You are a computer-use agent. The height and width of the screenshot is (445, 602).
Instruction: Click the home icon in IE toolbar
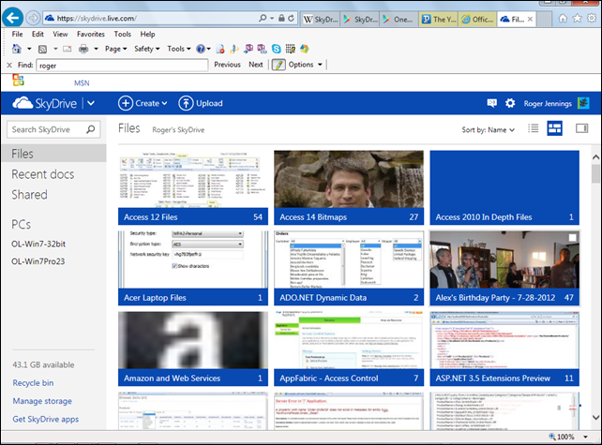click(x=18, y=49)
